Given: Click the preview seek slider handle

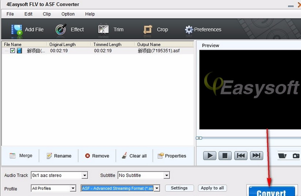Looking at the screenshot, I should pos(199,138).
